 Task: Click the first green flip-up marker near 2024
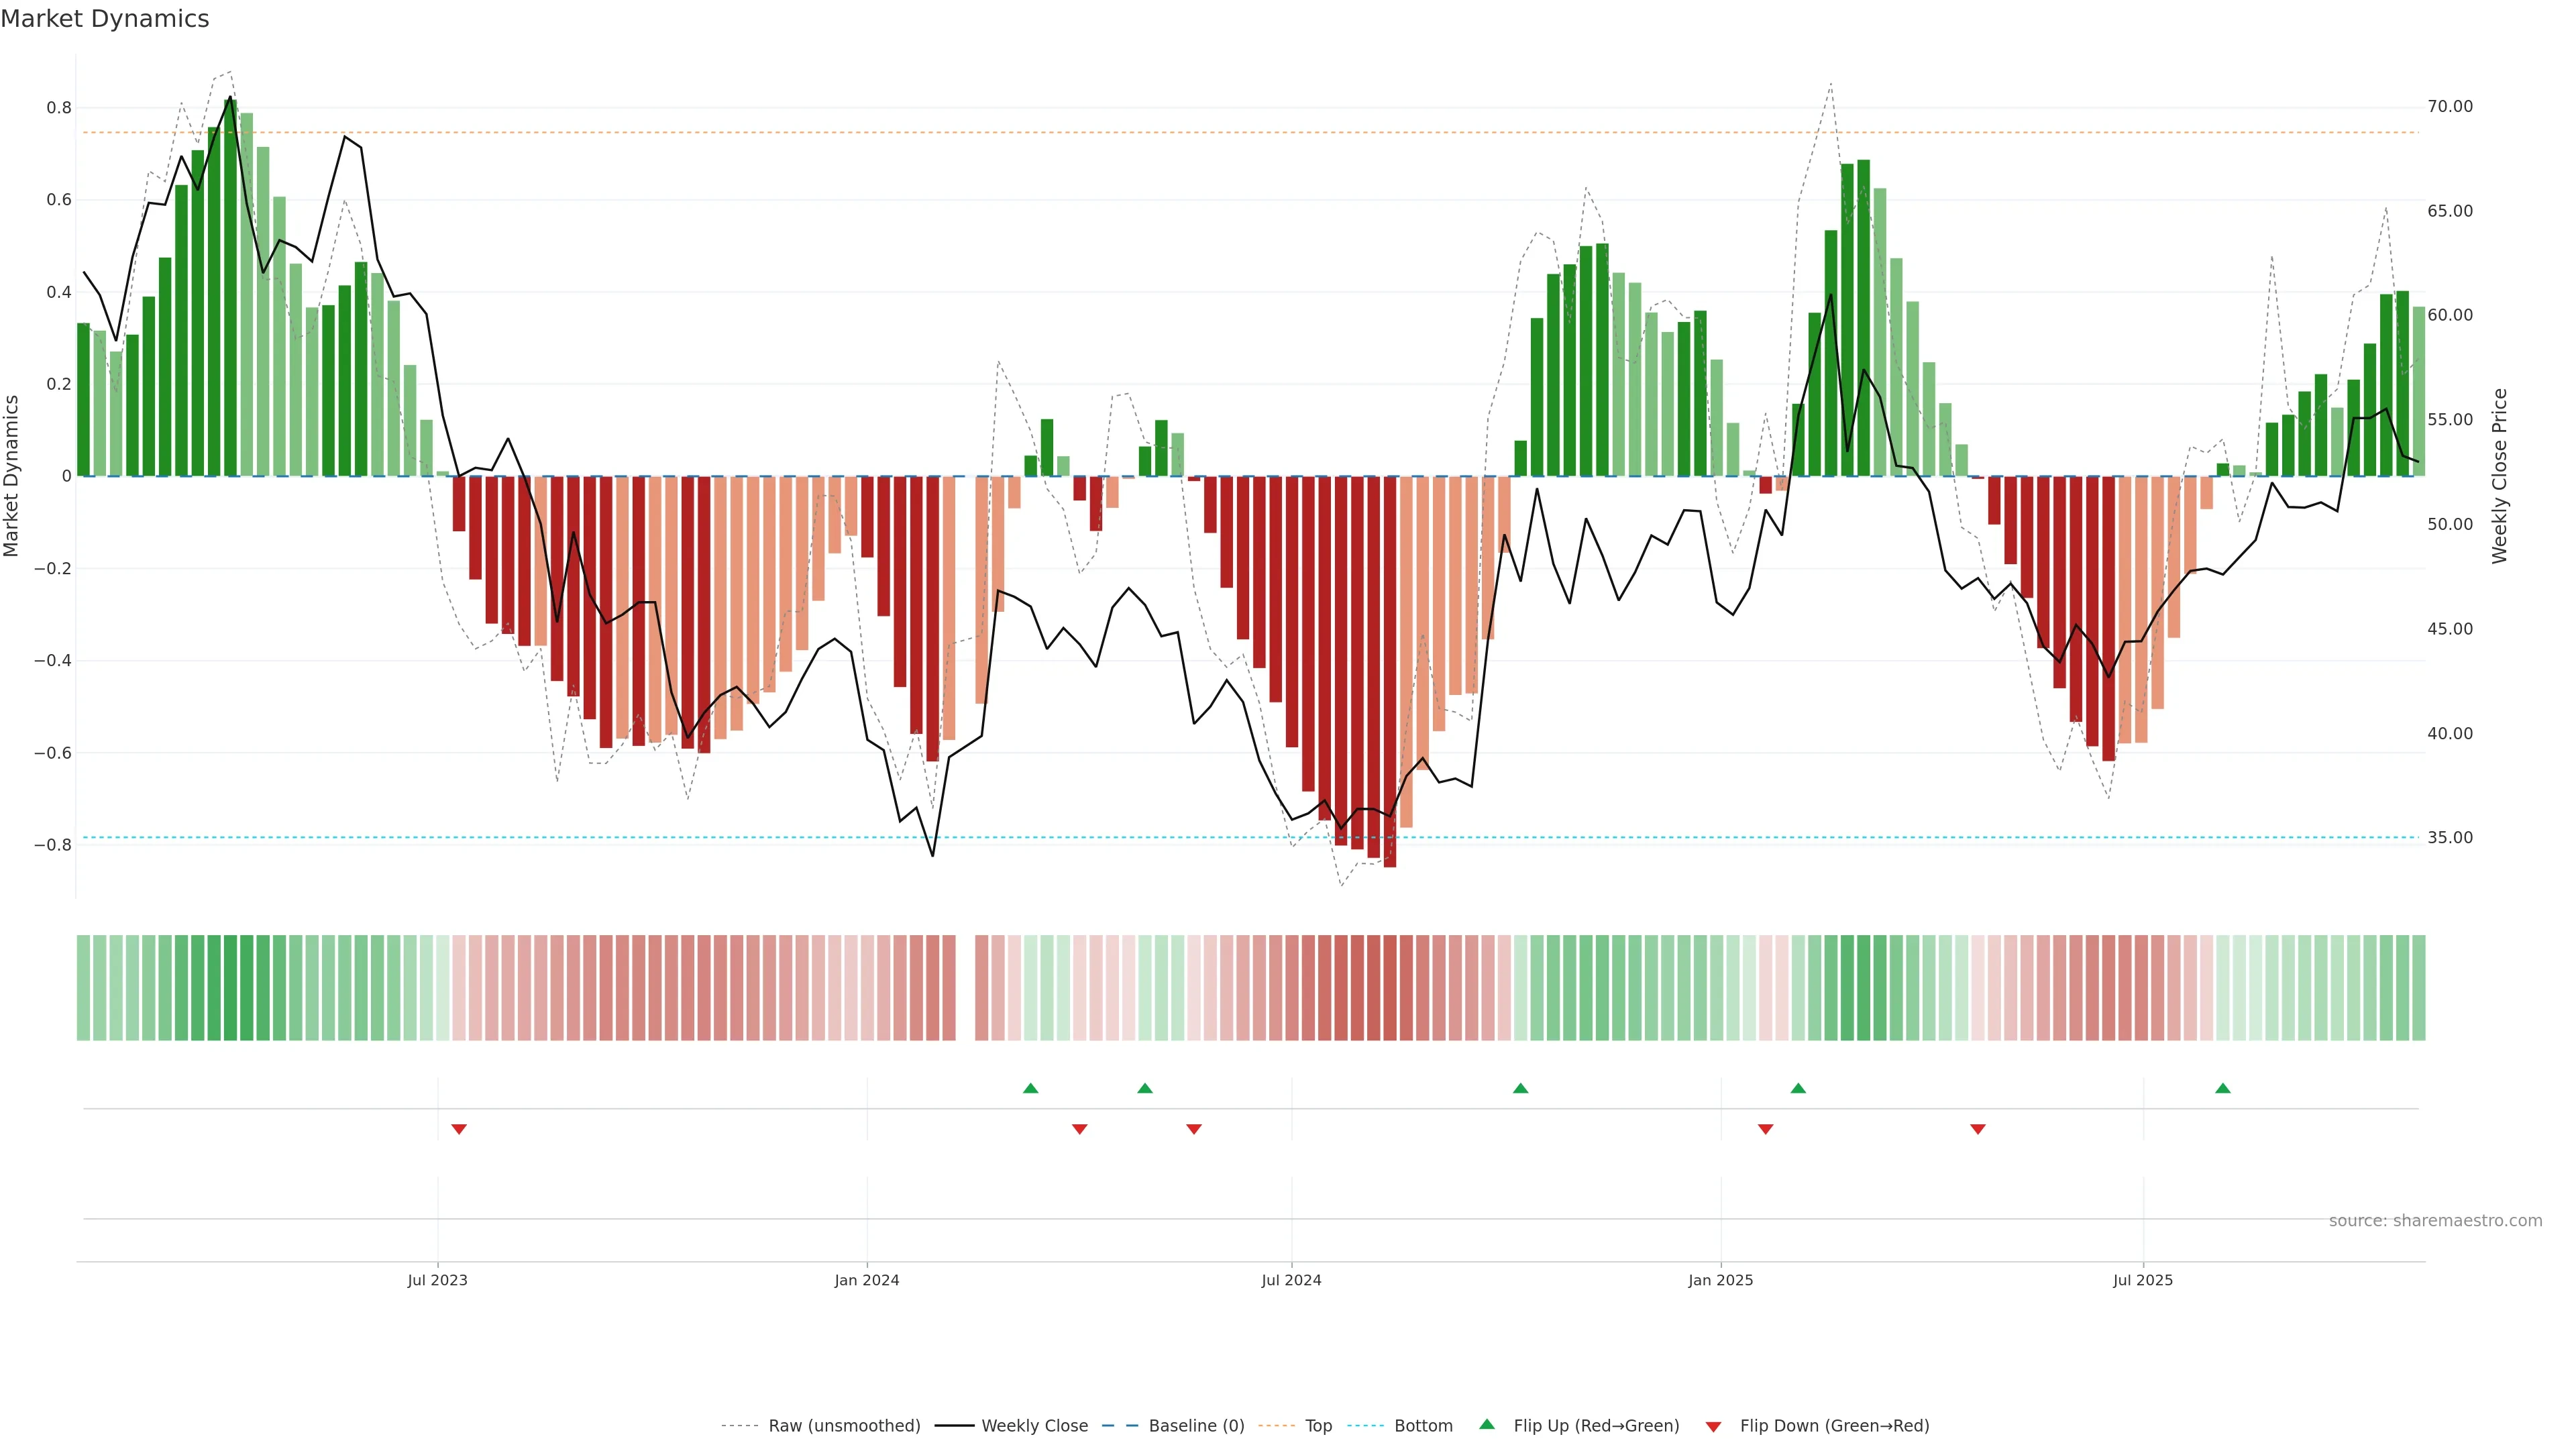click(1031, 1088)
